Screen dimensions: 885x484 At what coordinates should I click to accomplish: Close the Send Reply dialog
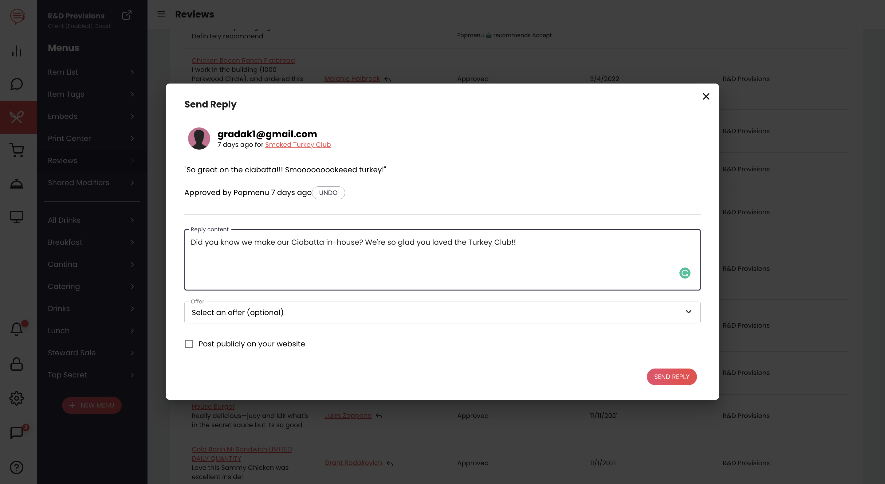pos(706,96)
